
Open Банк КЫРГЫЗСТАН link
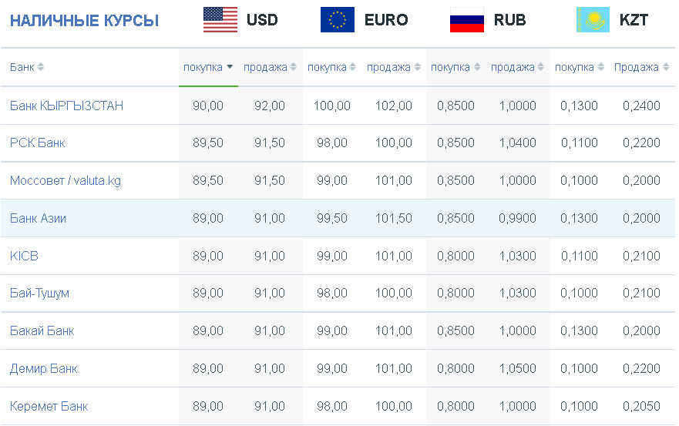(x=67, y=106)
